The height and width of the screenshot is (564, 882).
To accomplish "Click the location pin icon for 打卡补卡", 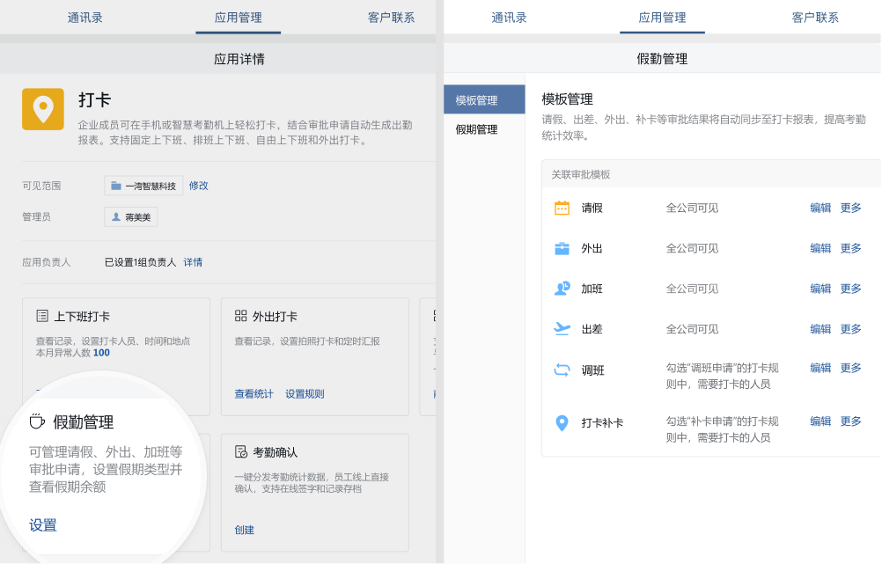I will [x=562, y=423].
